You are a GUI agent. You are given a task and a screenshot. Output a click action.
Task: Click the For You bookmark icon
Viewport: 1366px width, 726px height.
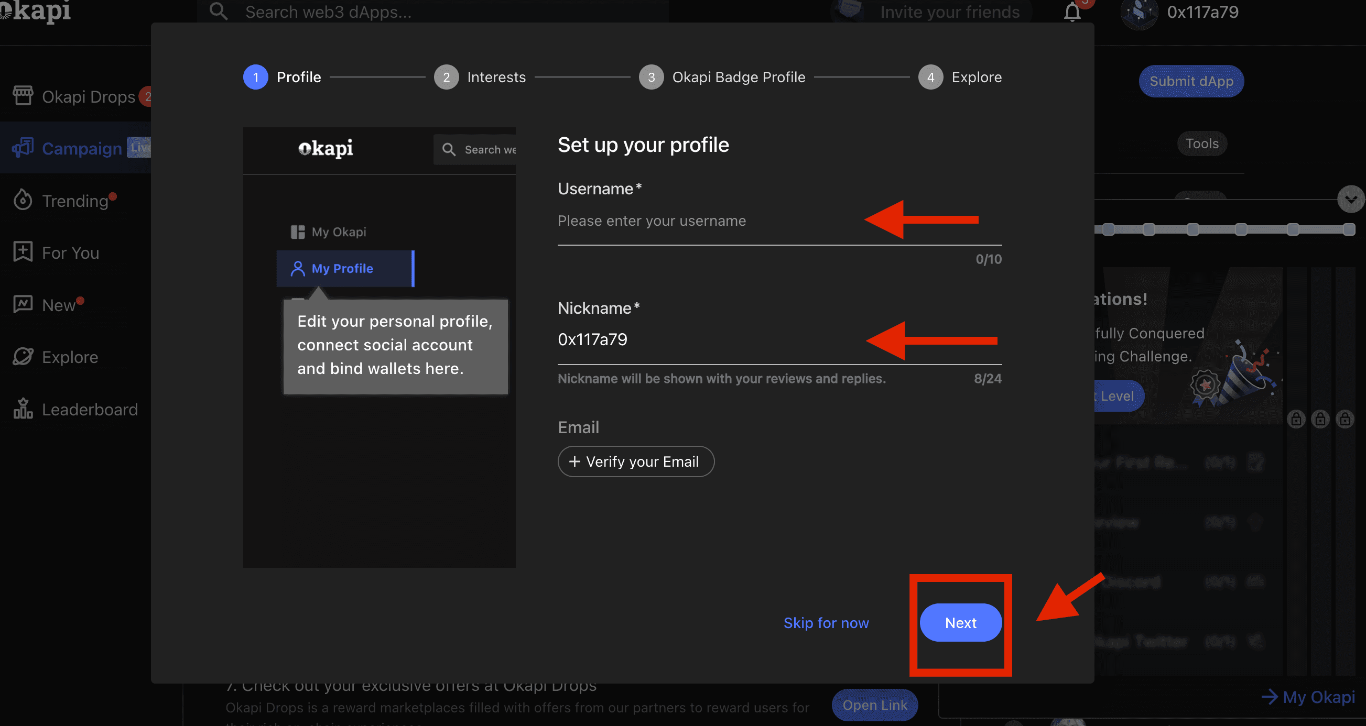point(23,252)
